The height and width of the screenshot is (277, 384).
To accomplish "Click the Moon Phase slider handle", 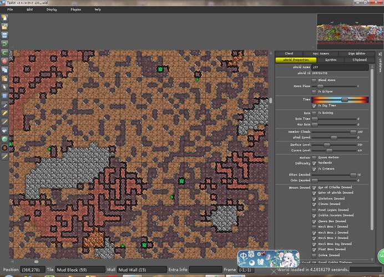I will (320, 86).
